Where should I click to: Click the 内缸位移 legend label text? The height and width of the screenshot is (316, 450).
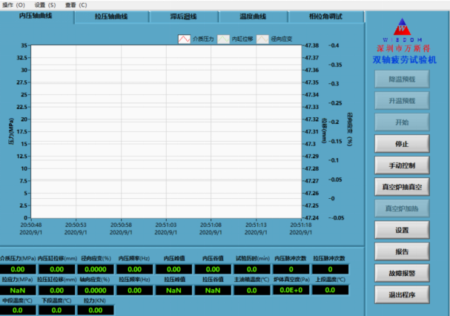tap(242, 39)
